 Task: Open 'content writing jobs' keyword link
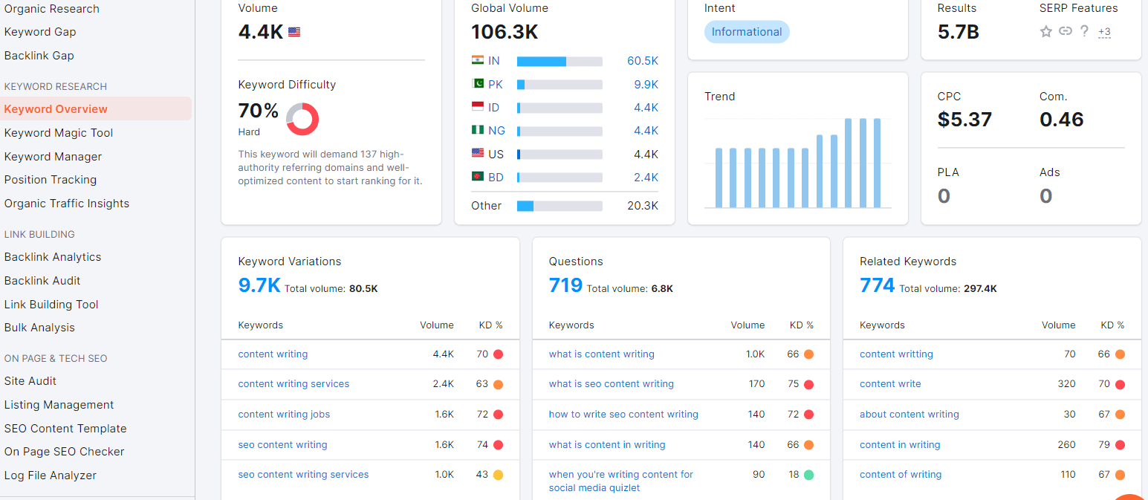(284, 415)
